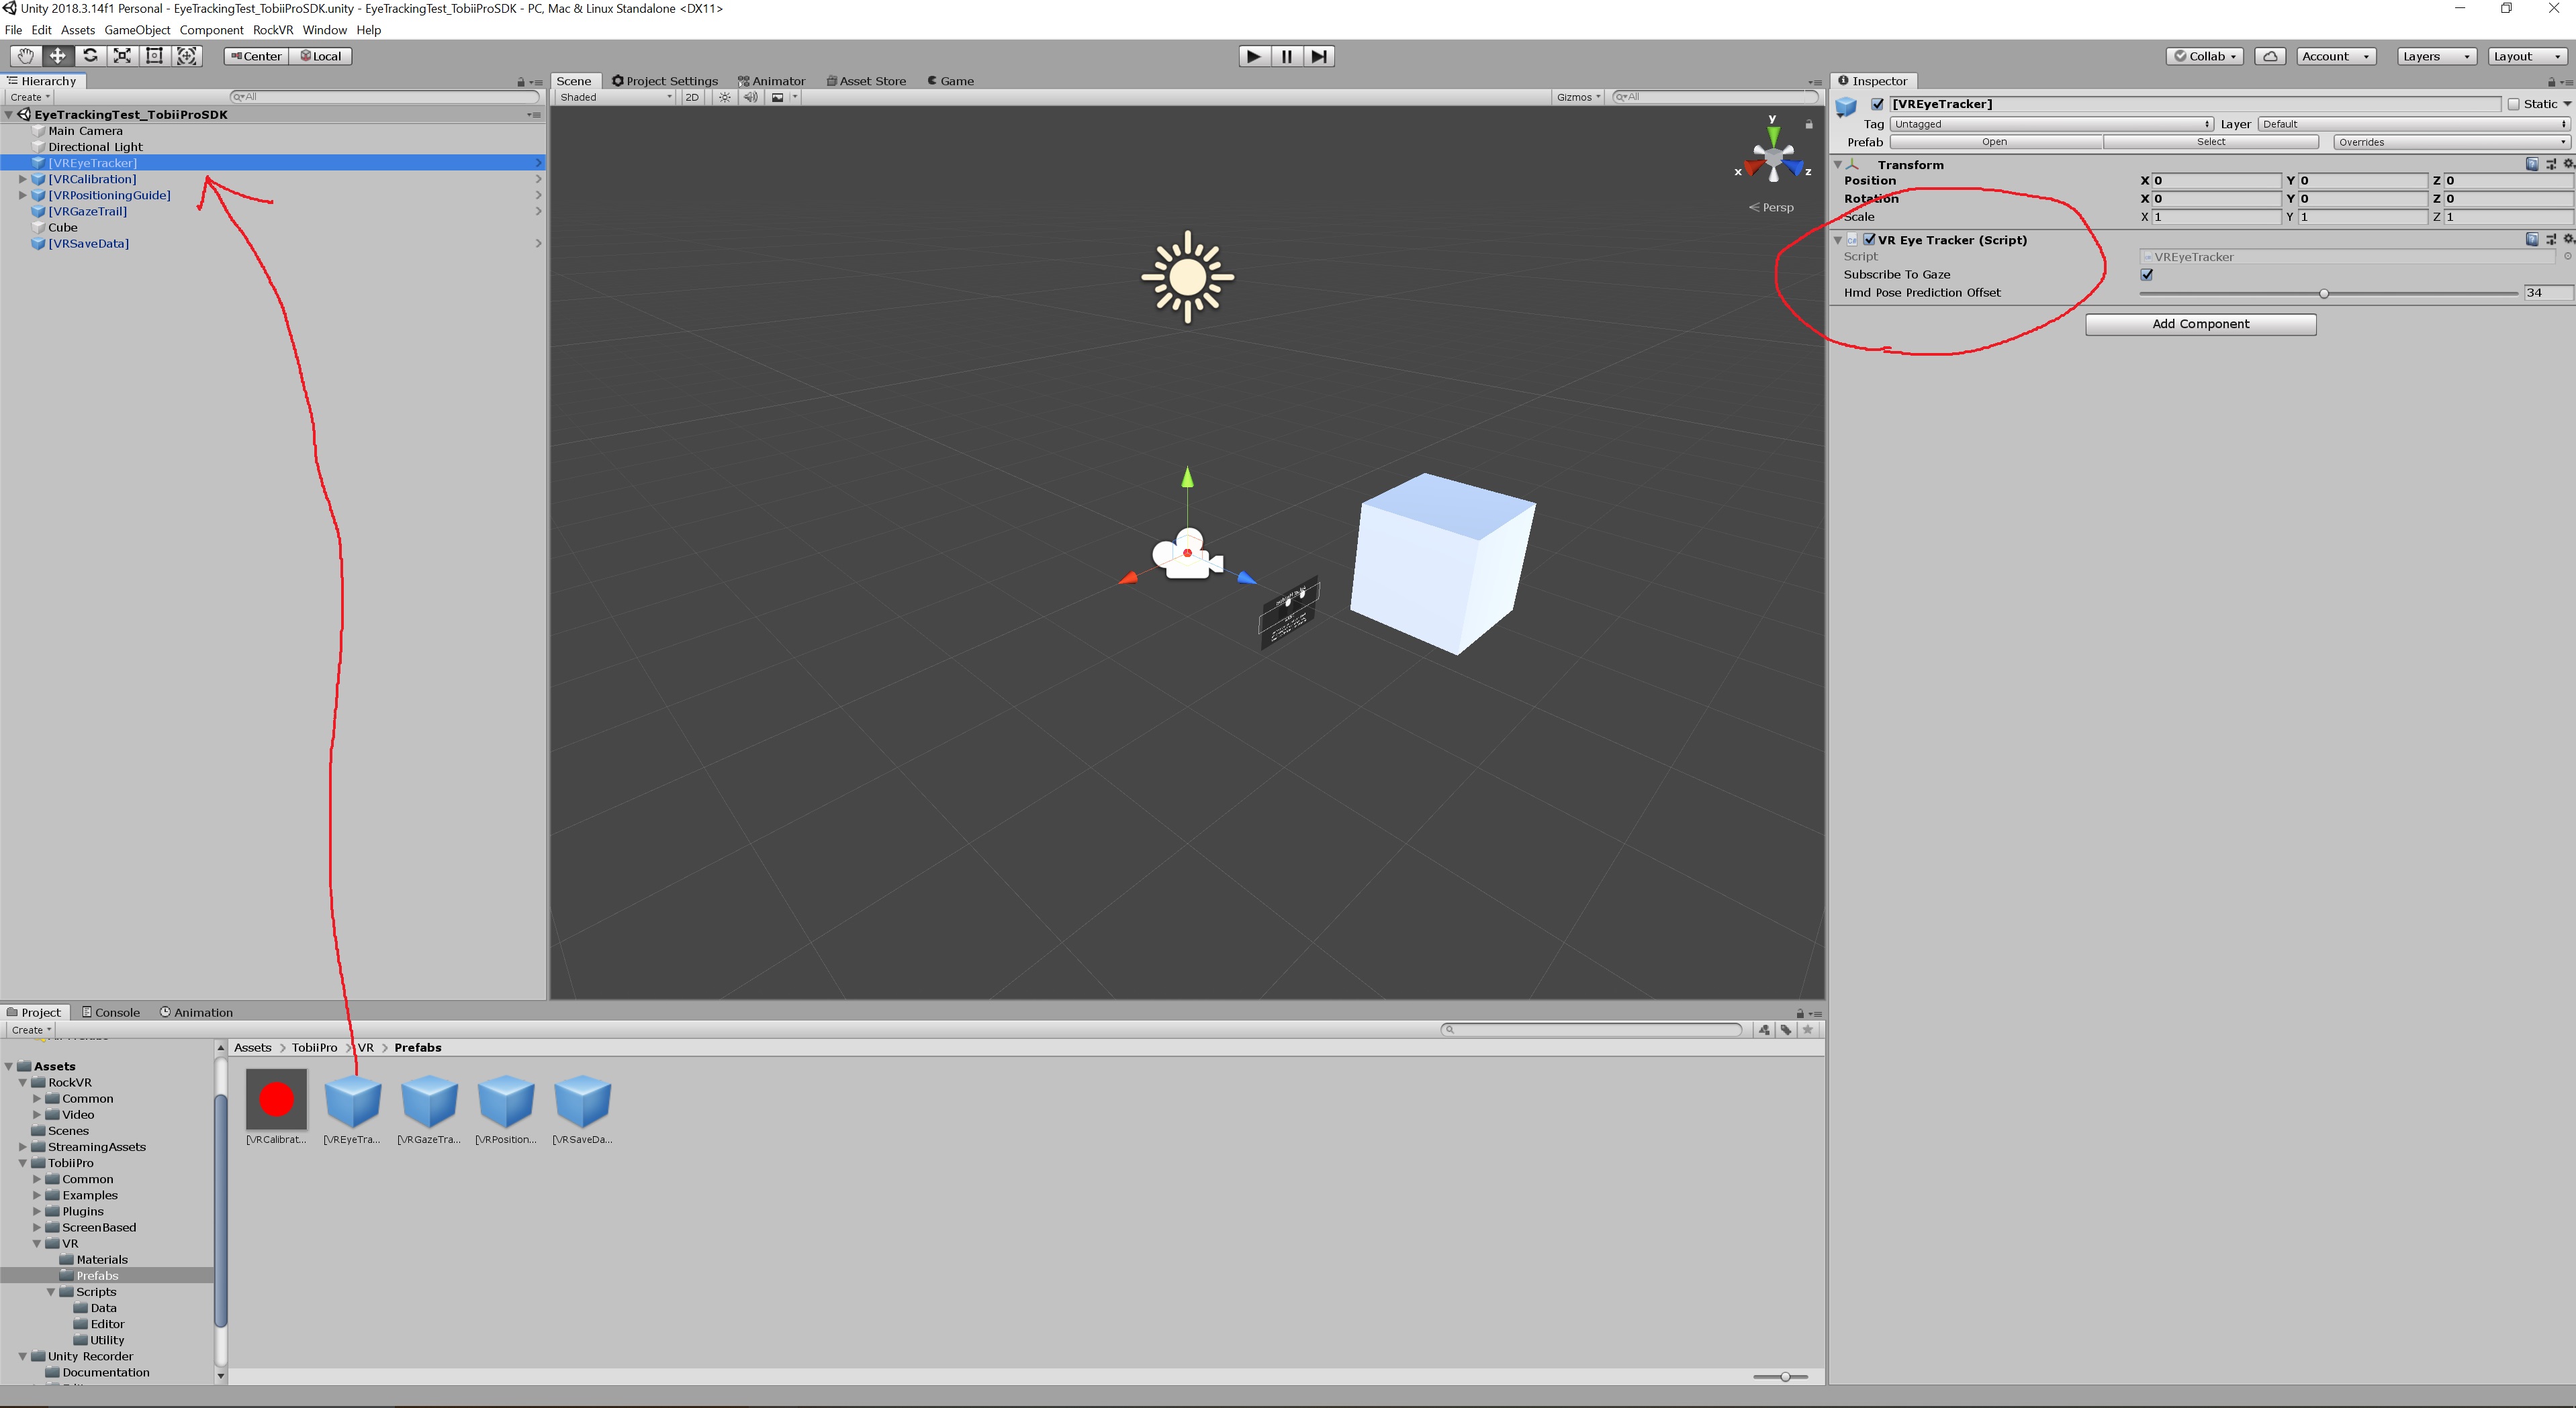Screen dimensions: 2576x1408
Task: Click the cloud services icon
Action: tap(2270, 56)
